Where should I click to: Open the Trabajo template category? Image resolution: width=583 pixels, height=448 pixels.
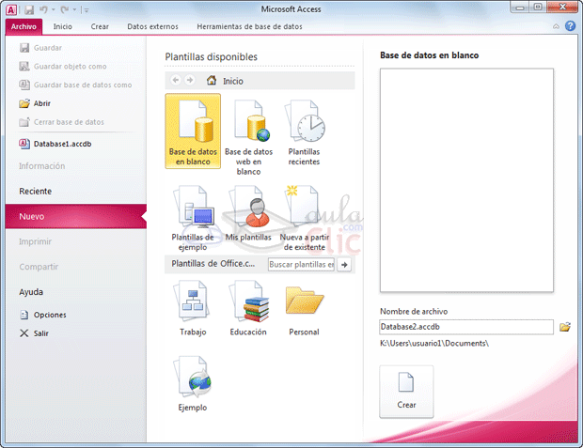(193, 310)
